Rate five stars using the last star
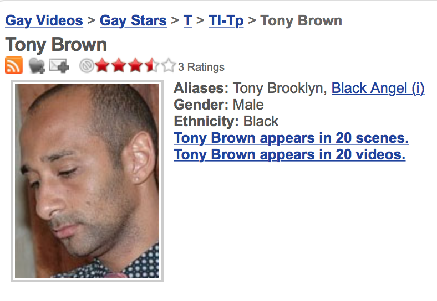437x301 pixels. (x=168, y=66)
